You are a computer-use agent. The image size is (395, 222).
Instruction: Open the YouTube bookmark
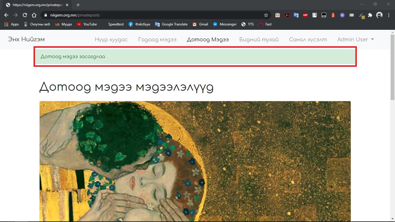point(87,24)
